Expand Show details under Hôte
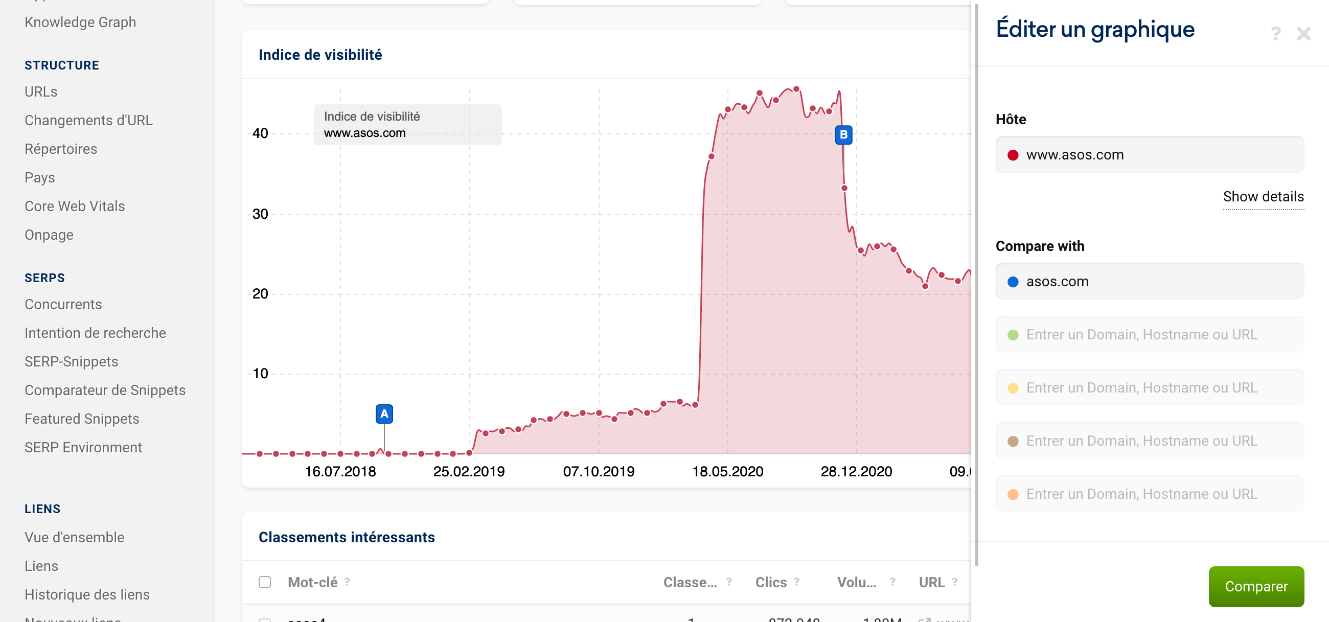 click(x=1263, y=196)
